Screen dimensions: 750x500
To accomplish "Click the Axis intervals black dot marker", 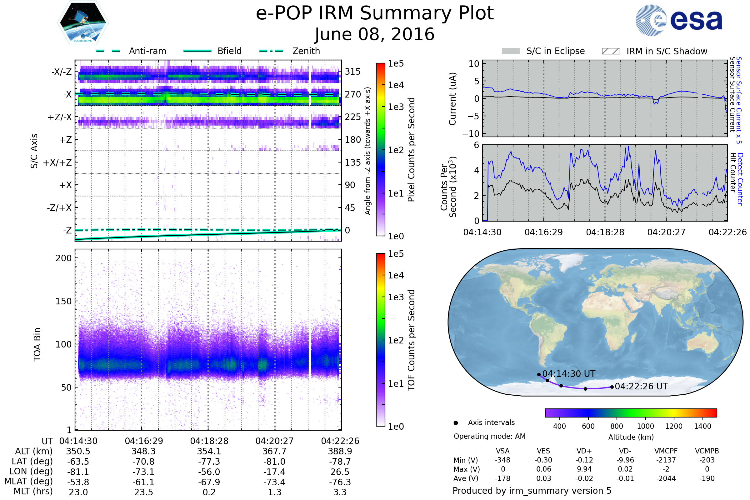I will pos(456,423).
